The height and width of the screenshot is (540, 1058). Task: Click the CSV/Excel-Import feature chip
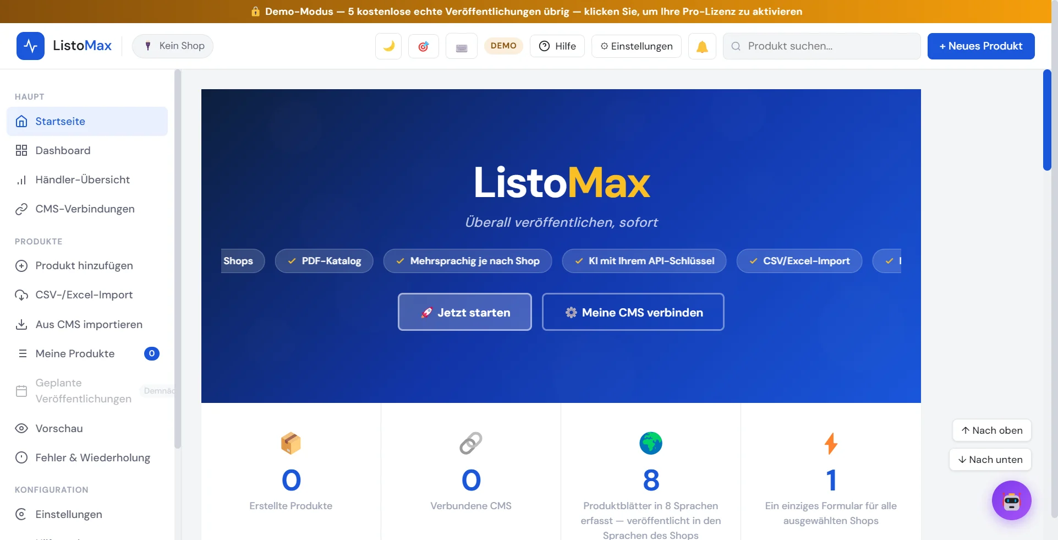pos(799,261)
